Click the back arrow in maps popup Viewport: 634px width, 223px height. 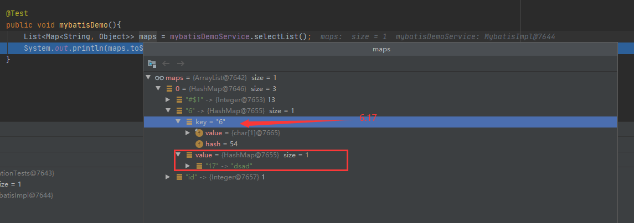tap(166, 63)
